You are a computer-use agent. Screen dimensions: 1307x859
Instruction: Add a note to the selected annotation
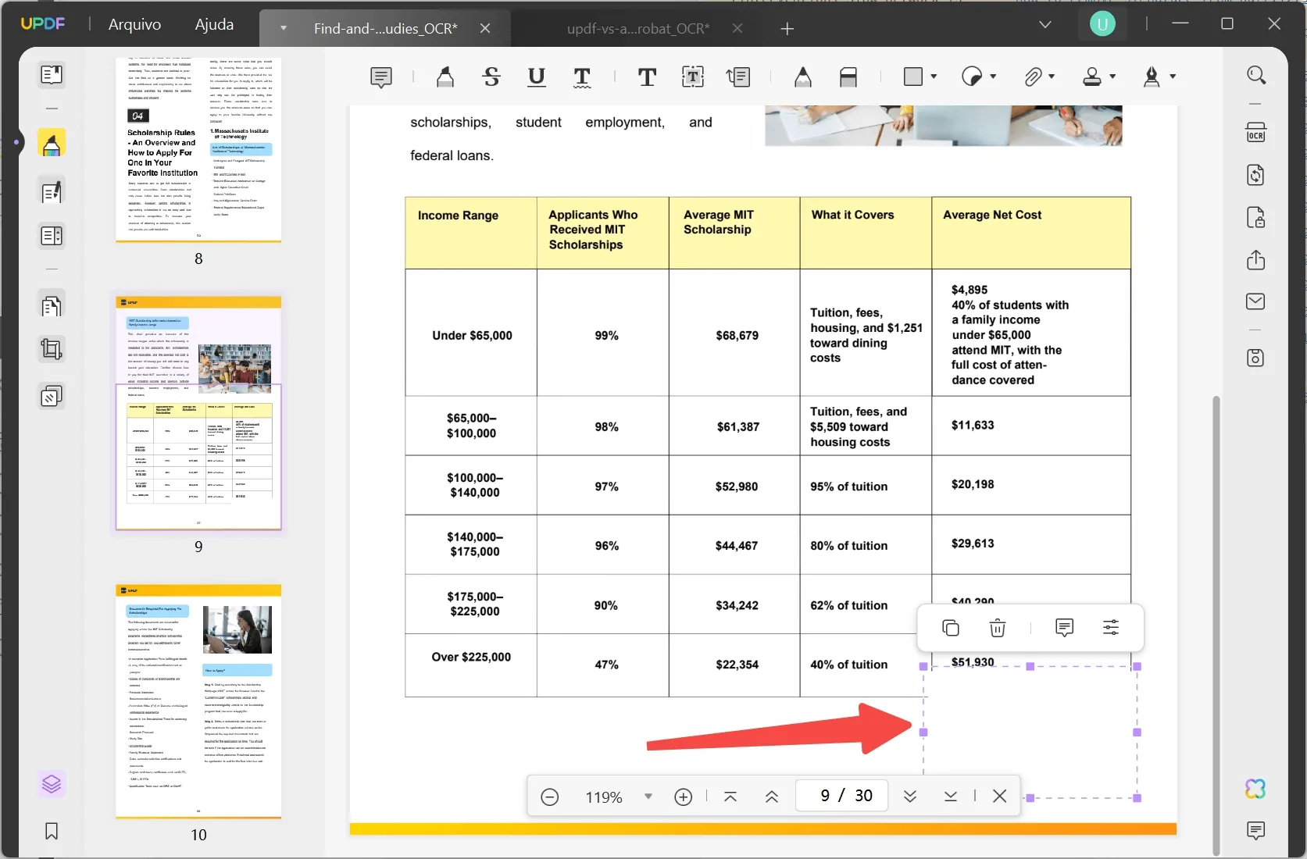[1064, 628]
